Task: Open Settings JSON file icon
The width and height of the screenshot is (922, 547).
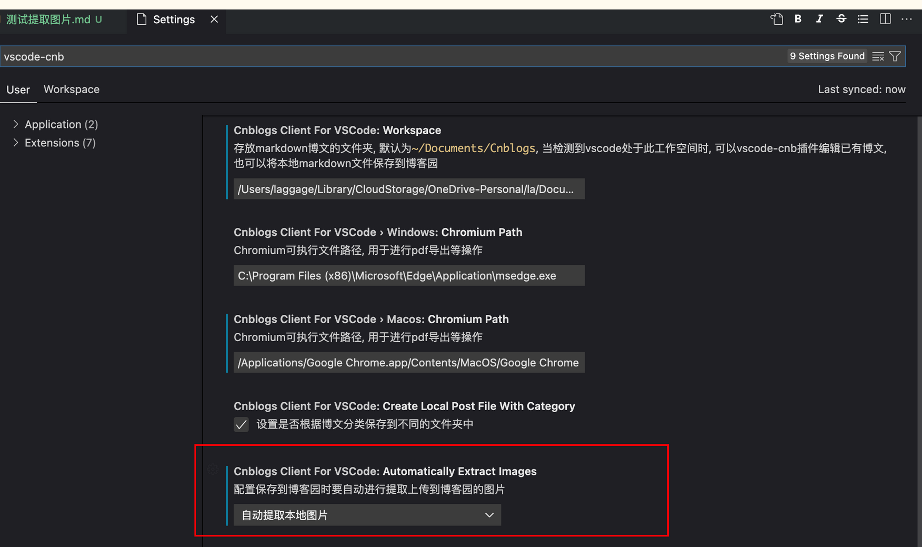Action: (x=777, y=19)
